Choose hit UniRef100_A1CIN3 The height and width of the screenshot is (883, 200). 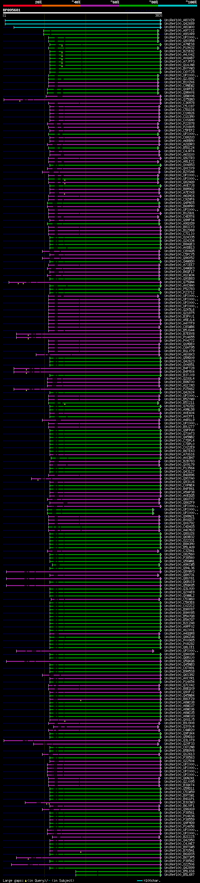click(x=179, y=385)
